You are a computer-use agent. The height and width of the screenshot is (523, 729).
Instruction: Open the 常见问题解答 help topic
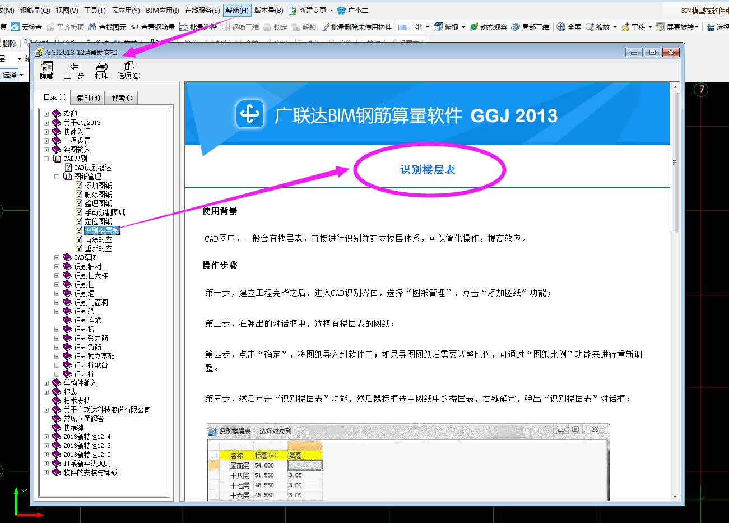coord(83,419)
